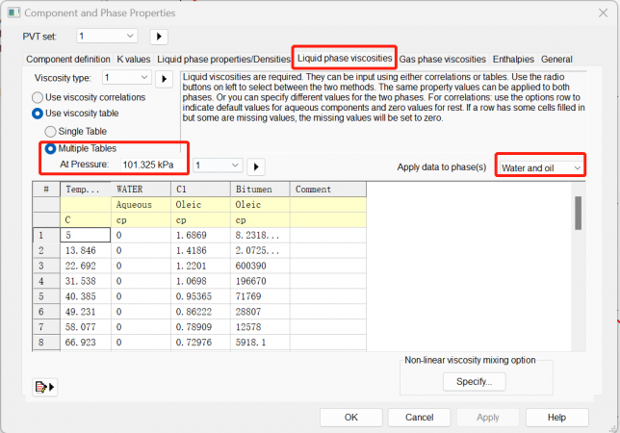Switch to the Enthalpies tab
The width and height of the screenshot is (620, 433).
514,59
